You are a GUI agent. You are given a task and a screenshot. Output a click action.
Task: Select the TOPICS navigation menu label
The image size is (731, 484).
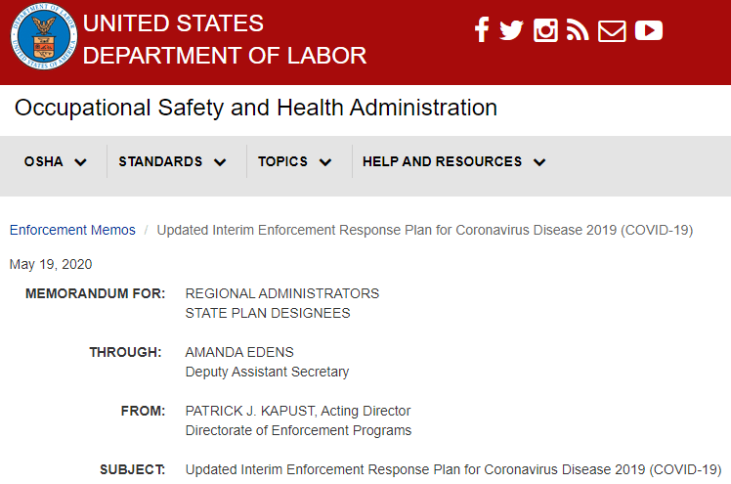pyautogui.click(x=282, y=161)
